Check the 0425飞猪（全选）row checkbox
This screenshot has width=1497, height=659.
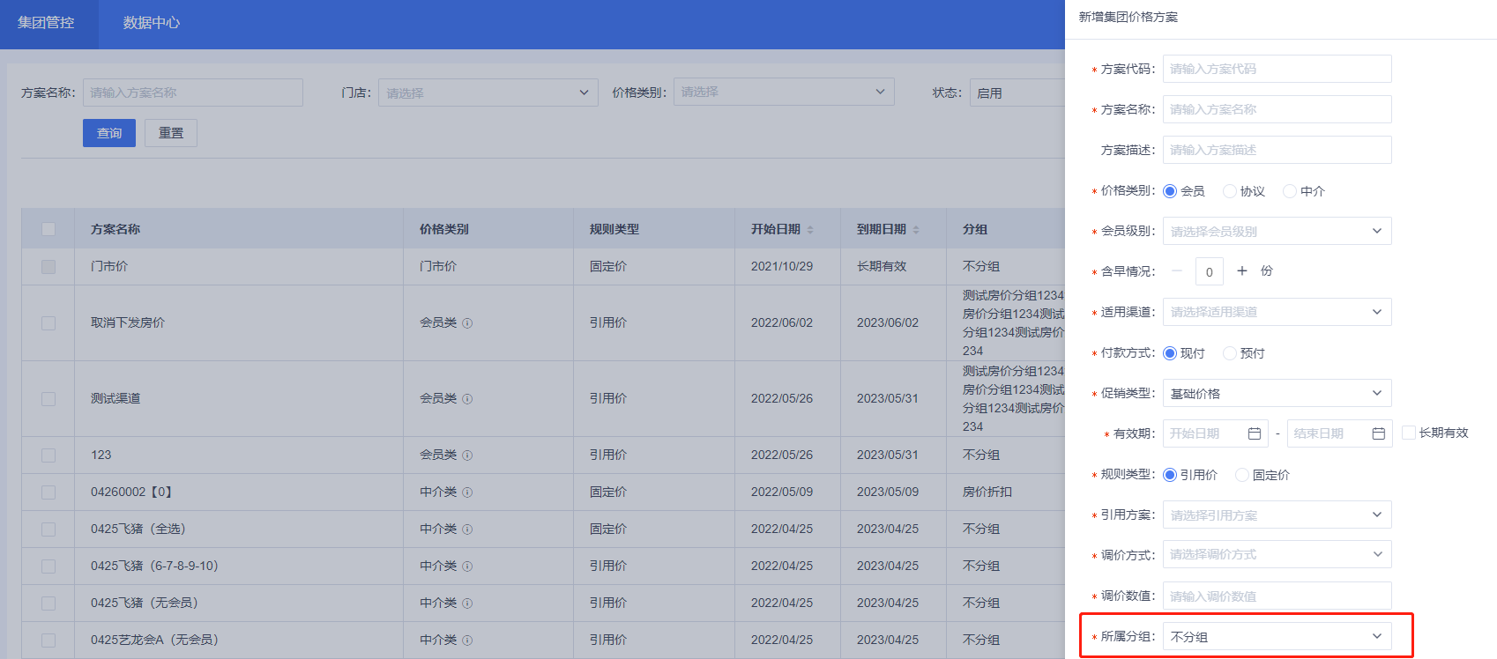tap(48, 529)
